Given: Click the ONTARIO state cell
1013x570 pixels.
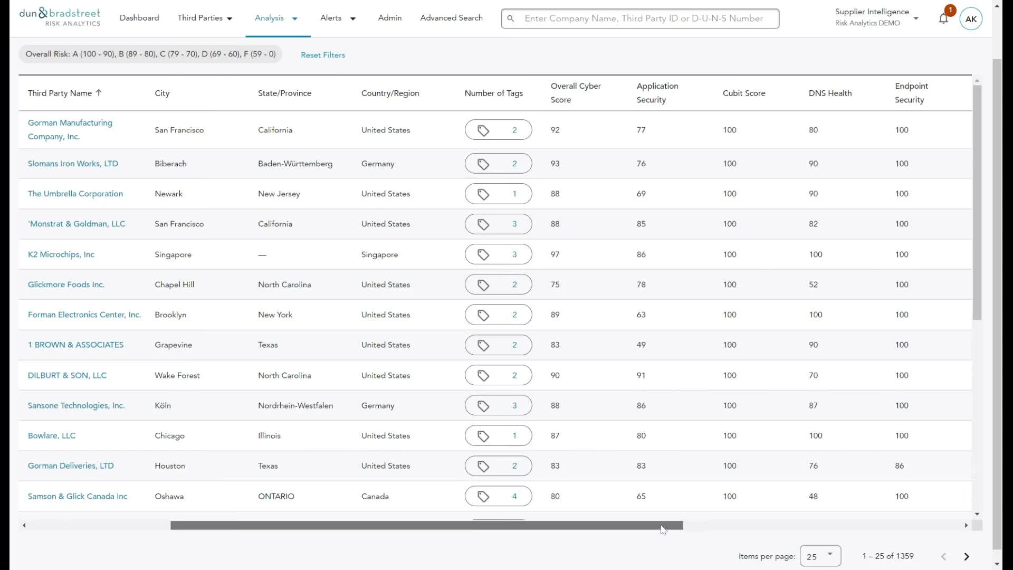Looking at the screenshot, I should coord(276,496).
